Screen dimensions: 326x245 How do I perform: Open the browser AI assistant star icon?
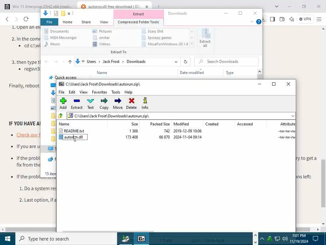point(292,19)
